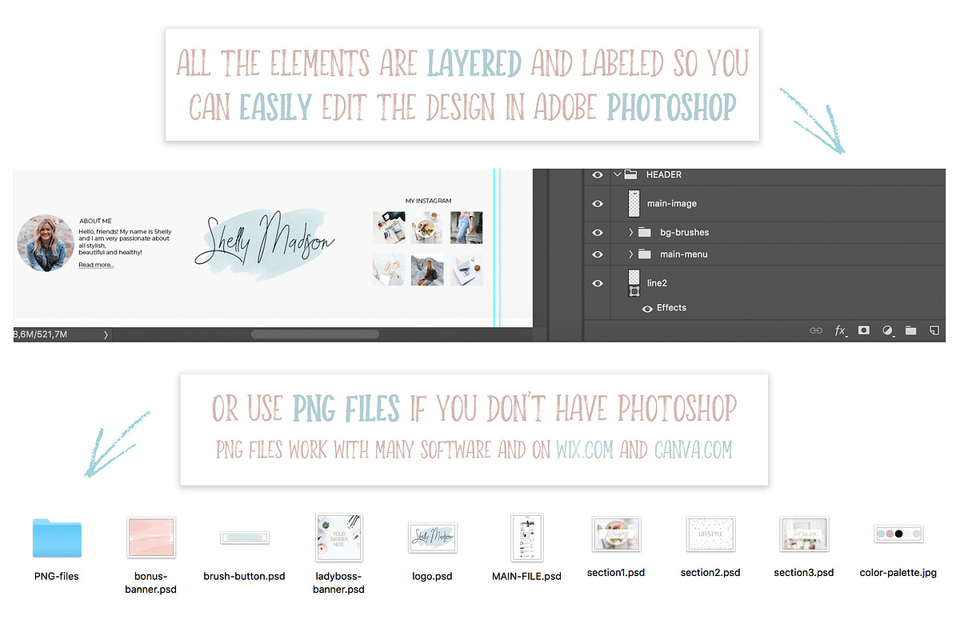Viewport: 960px width, 640px height.
Task: Toggle visibility of main-menu group
Action: (x=597, y=254)
